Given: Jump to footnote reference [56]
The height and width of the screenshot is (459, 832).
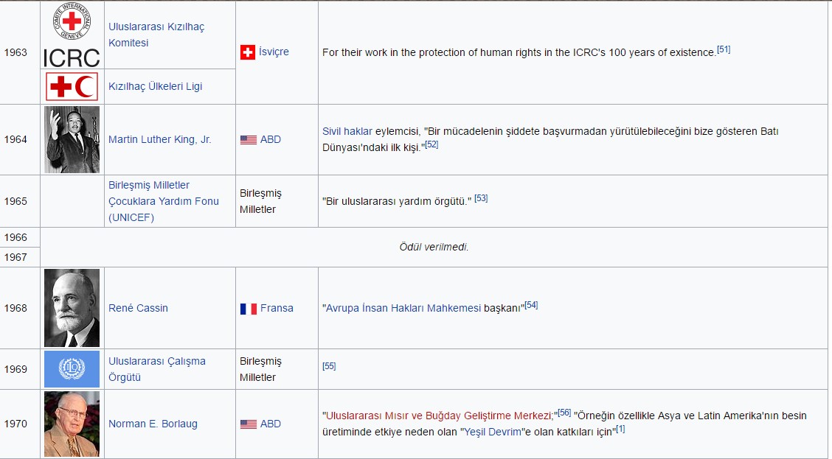Looking at the screenshot, I should [564, 413].
